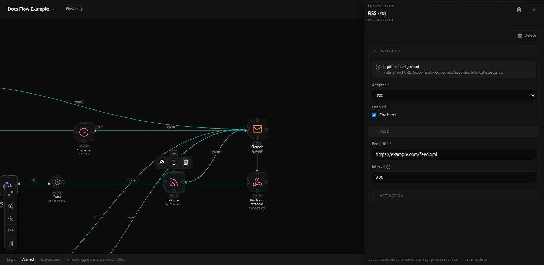Image resolution: width=544 pixels, height=265 pixels.
Task: Click 'Armed triggers and webhook URLs' text
Action: pos(95,259)
